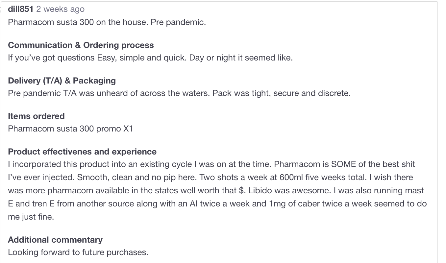Screen dimensions: 446x263
Task: Click the "Items ordered" heading
Action: (36, 116)
